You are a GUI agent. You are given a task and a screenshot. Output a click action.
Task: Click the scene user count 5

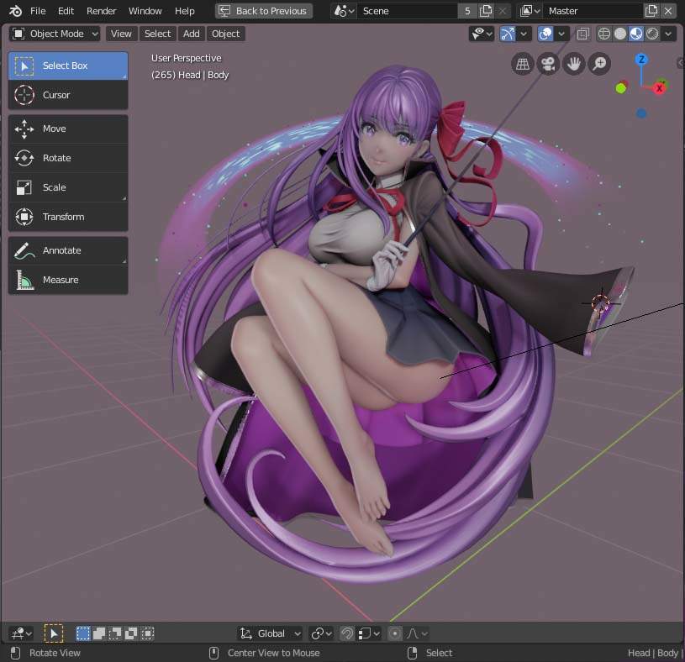click(x=467, y=11)
